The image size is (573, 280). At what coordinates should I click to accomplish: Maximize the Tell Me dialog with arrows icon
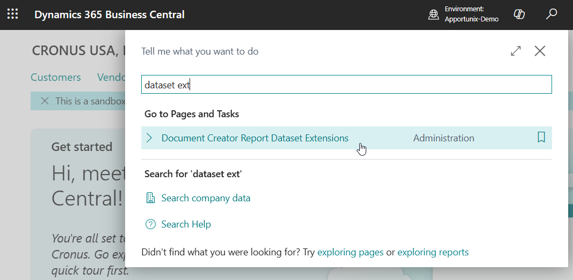516,51
